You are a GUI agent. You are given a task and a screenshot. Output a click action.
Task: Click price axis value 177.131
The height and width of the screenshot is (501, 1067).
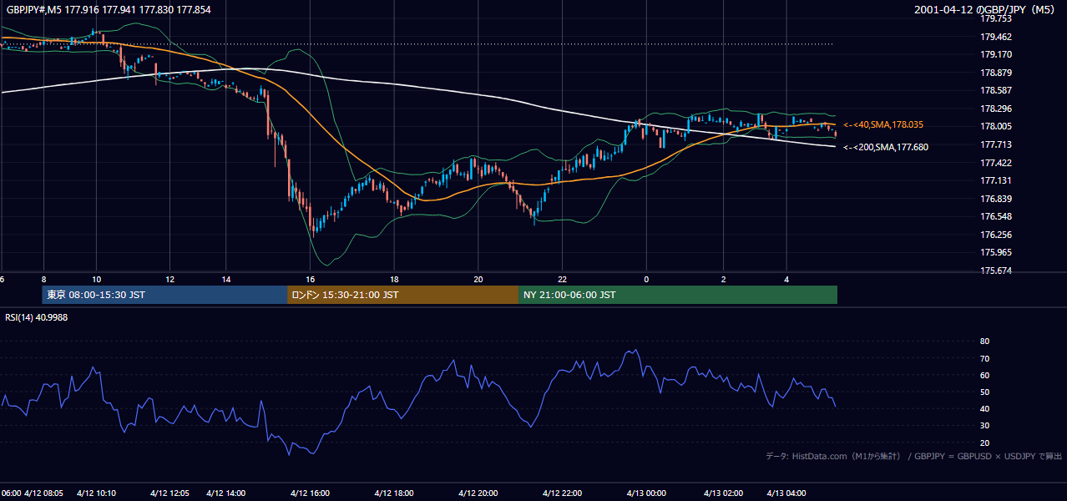995,180
